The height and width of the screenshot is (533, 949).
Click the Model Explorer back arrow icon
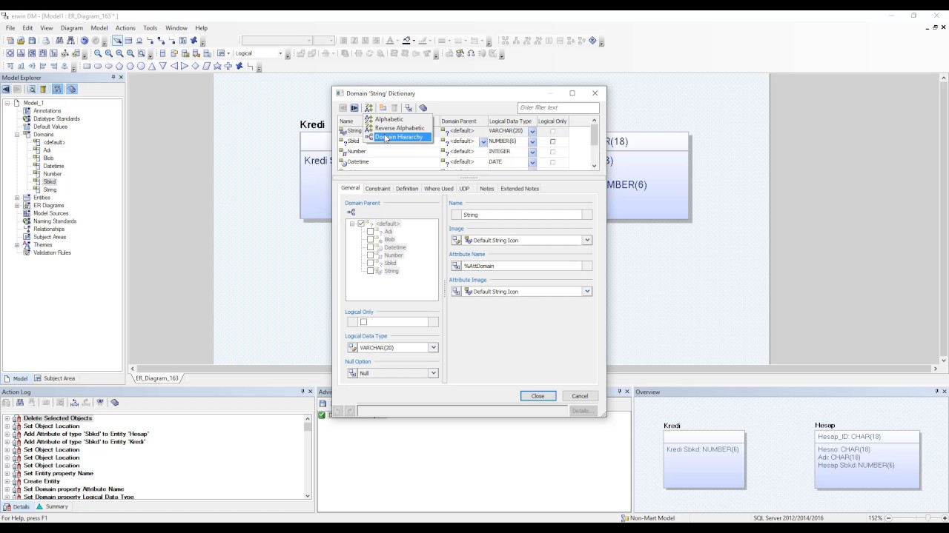[6, 90]
